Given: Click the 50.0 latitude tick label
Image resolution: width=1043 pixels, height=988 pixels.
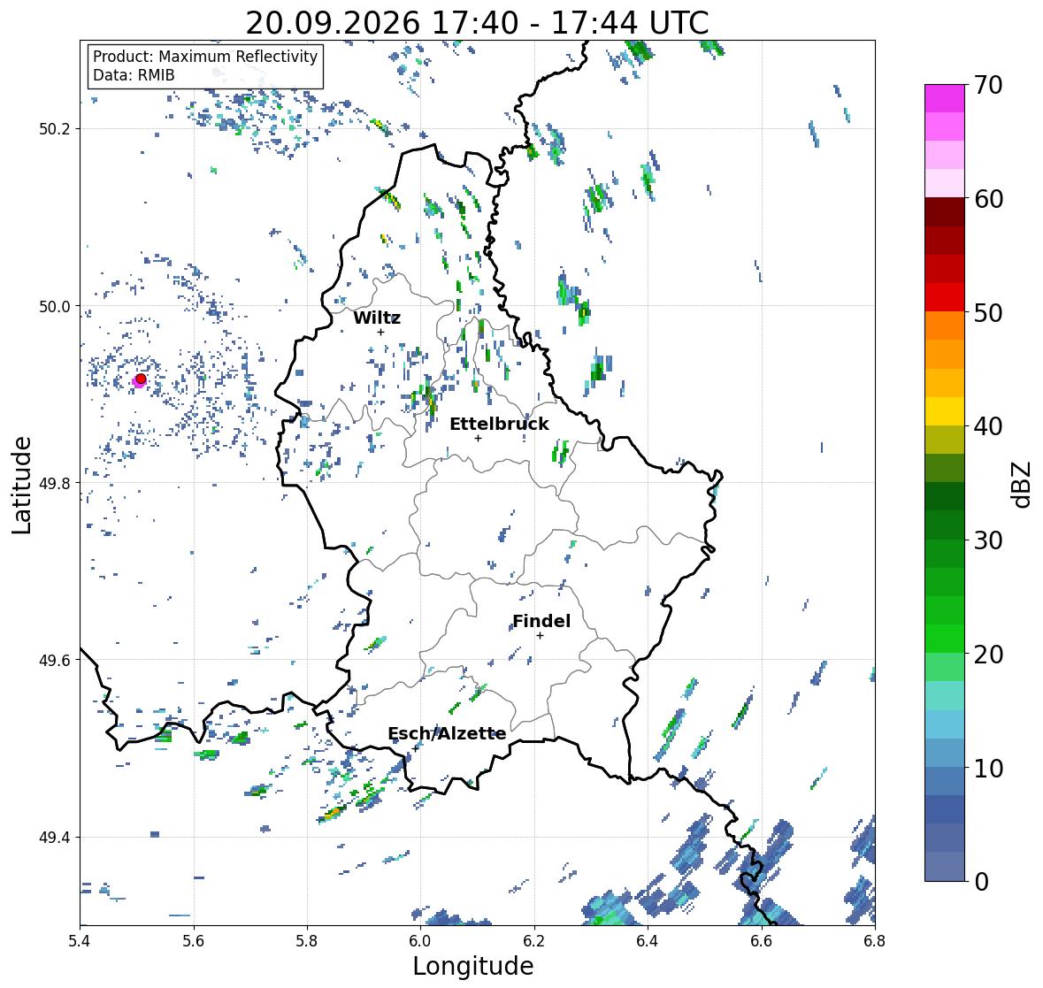Looking at the screenshot, I should click(55, 307).
